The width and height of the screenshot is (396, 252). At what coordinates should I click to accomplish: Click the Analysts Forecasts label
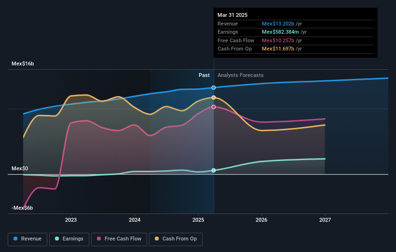click(240, 76)
